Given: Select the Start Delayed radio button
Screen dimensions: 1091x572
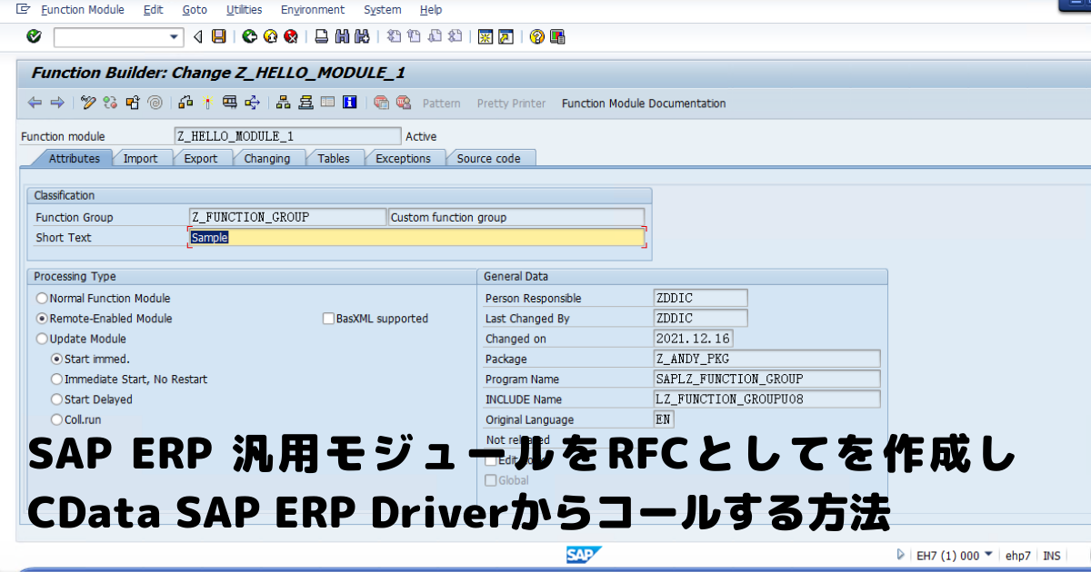Looking at the screenshot, I should [56, 399].
